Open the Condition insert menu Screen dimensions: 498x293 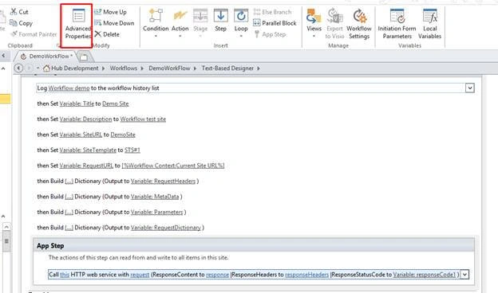pos(156,23)
